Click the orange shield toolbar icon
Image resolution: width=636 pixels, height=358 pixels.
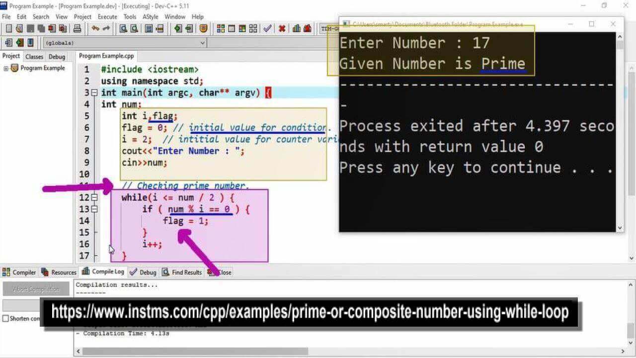click(x=203, y=28)
